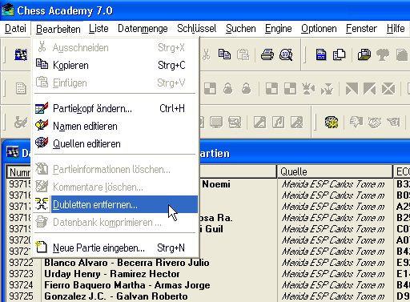Click the second padlock icon in the second toolbar
The width and height of the screenshot is (410, 302).
tap(246, 89)
